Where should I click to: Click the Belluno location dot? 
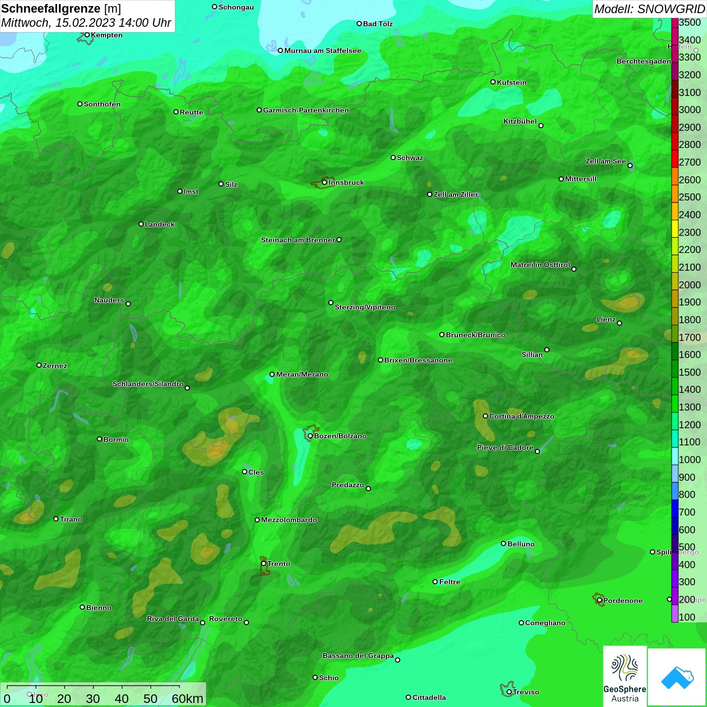coord(503,543)
